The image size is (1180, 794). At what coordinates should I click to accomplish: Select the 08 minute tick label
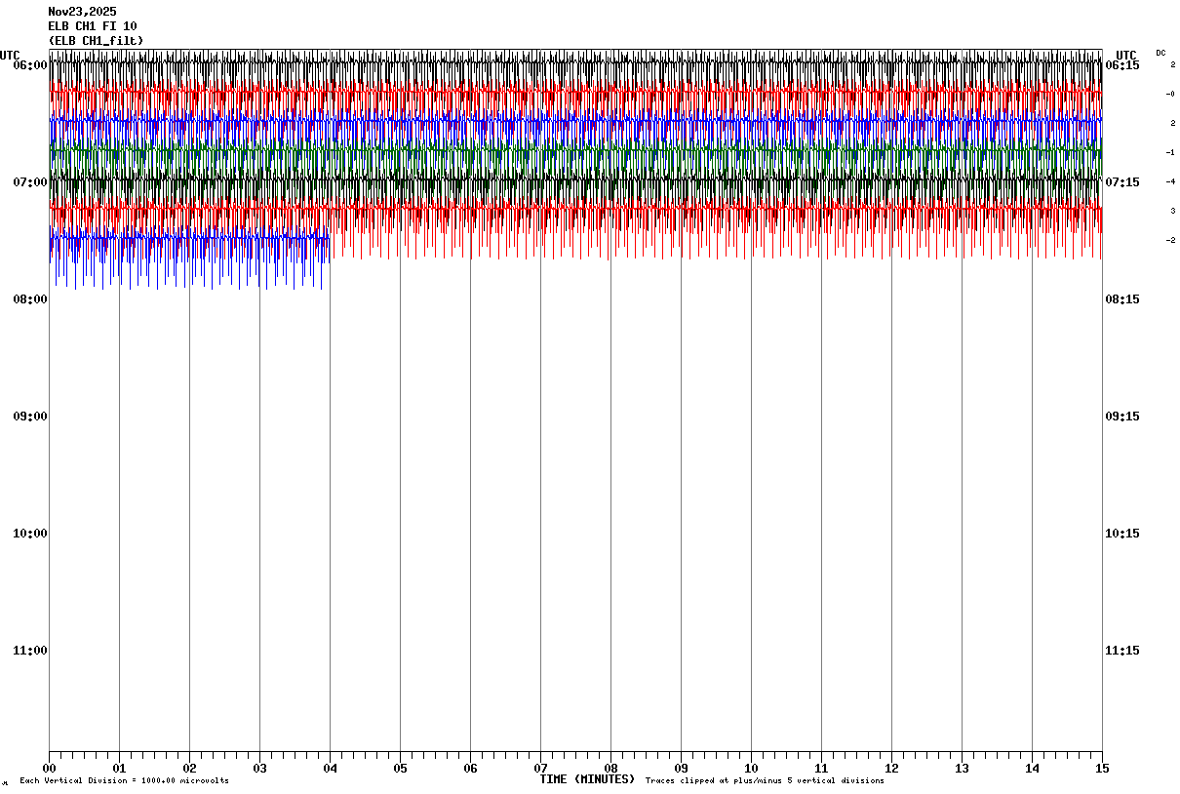(610, 769)
